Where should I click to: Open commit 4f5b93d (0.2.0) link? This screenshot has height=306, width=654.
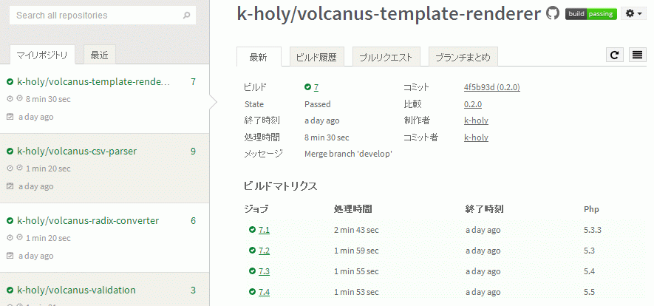click(x=491, y=87)
